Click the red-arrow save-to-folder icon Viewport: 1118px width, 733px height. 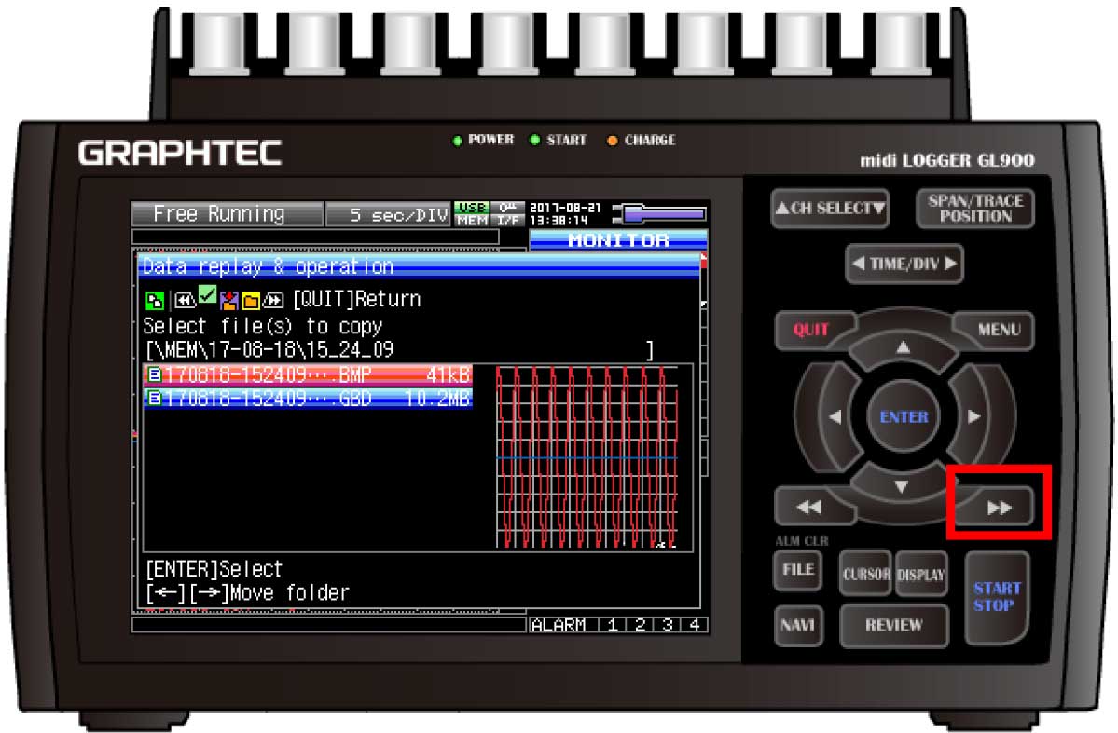click(x=228, y=301)
